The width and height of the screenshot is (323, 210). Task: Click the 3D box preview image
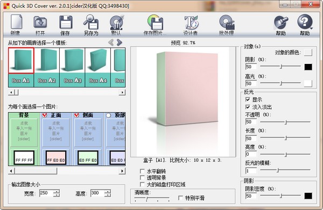coord(183,102)
